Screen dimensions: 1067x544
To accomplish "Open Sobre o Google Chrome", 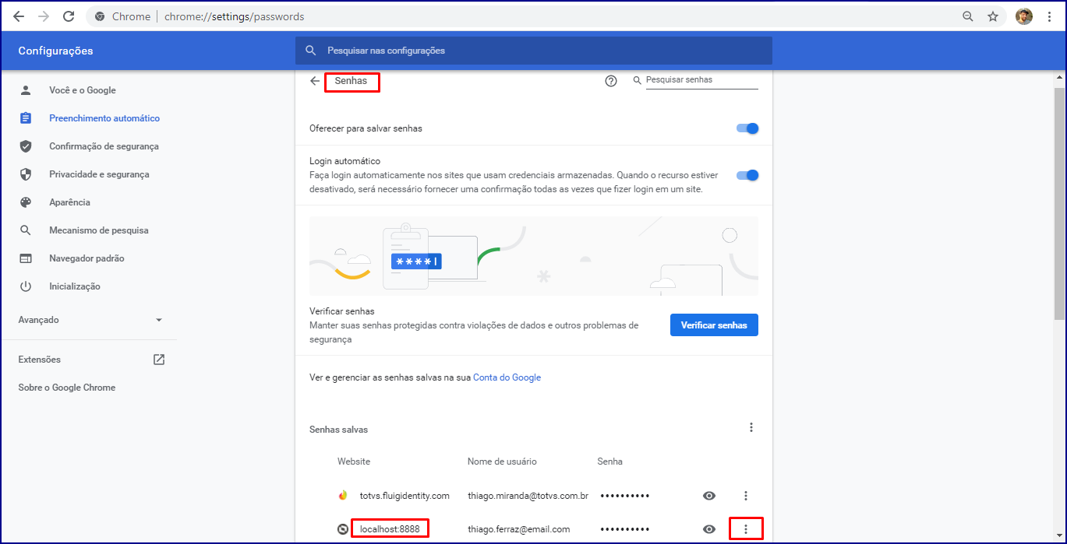I will click(67, 388).
